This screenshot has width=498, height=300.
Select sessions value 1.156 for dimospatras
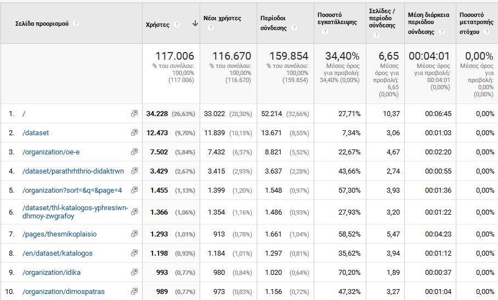273,291
